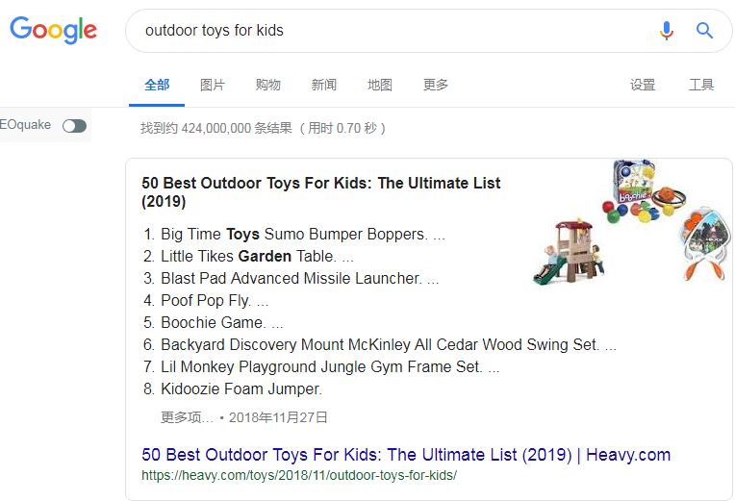Switch to the 购物 shopping tab

tap(268, 85)
